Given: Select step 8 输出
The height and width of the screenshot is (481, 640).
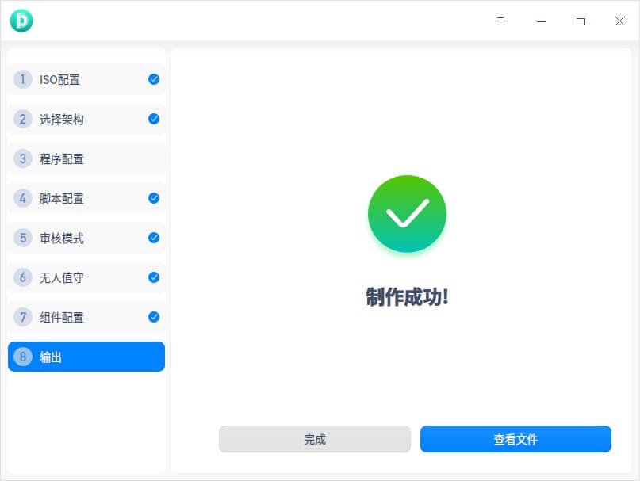Looking at the screenshot, I should click(86, 357).
